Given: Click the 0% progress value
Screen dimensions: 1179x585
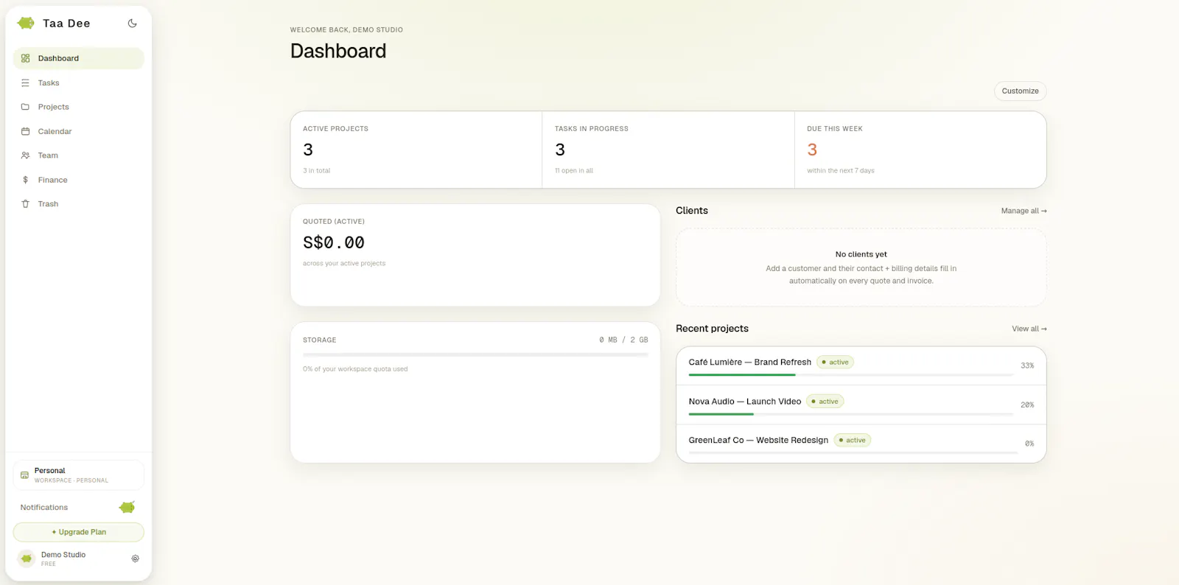Looking at the screenshot, I should 1029,444.
